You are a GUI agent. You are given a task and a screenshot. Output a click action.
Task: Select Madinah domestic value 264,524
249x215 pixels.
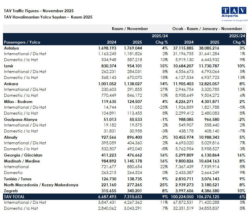(x=134, y=173)
